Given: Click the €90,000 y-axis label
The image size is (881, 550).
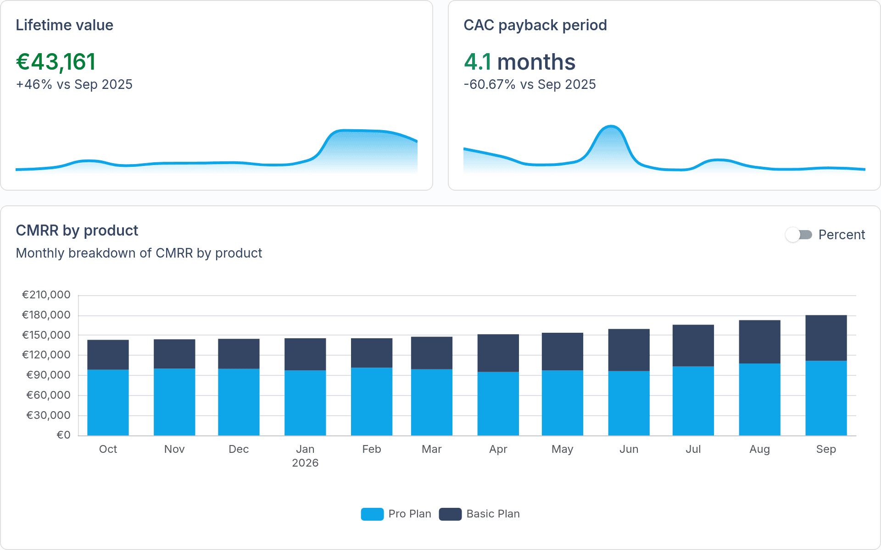Looking at the screenshot, I should (48, 375).
